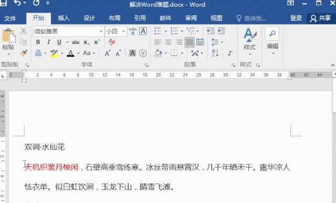Click Line and Paragraph Spacing icon
The height and width of the screenshot is (203, 336).
click(x=215, y=42)
